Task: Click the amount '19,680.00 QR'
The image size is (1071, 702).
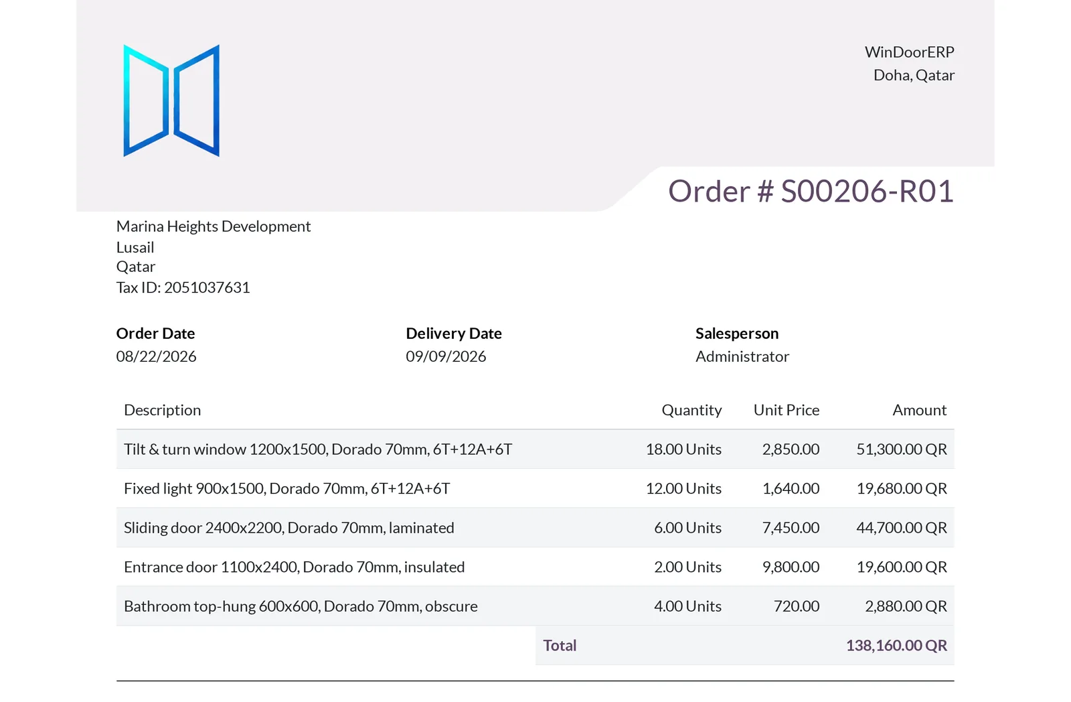Action: [x=902, y=488]
